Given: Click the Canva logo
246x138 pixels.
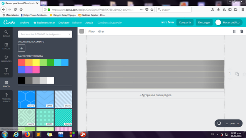Looking at the screenshot, I should coord(9,22).
